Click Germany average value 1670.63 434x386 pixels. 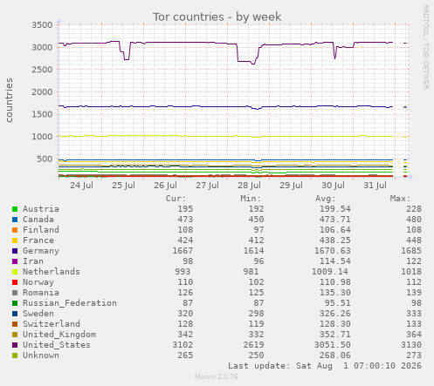[333, 251]
